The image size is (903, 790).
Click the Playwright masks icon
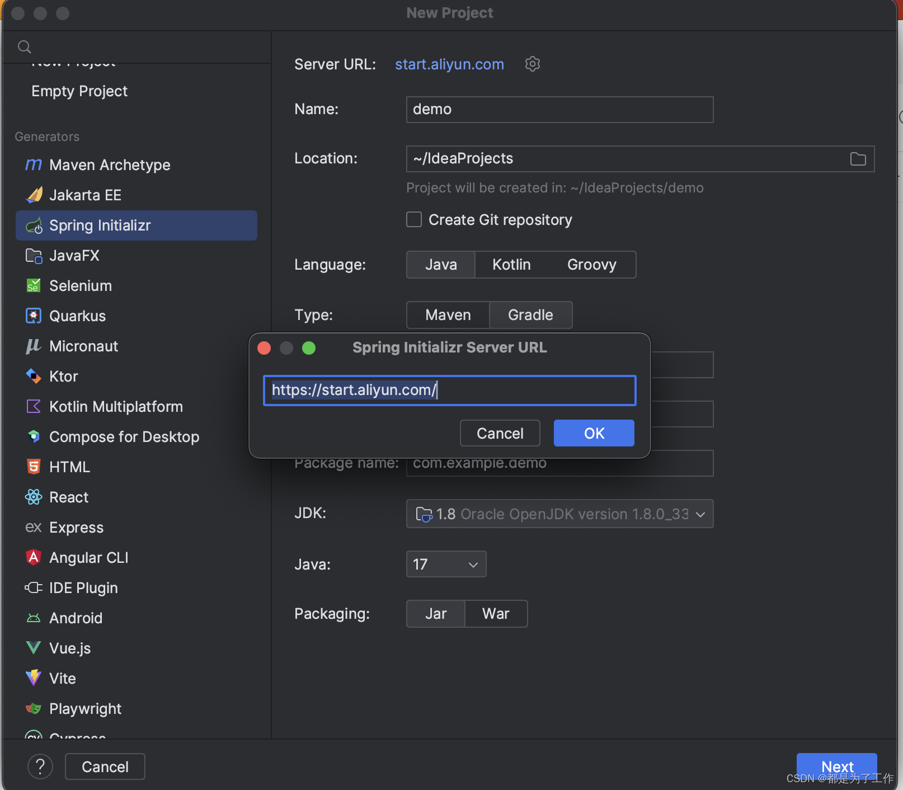[34, 709]
